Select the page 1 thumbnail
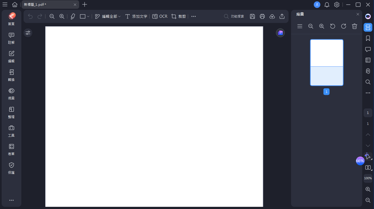 (x=327, y=63)
